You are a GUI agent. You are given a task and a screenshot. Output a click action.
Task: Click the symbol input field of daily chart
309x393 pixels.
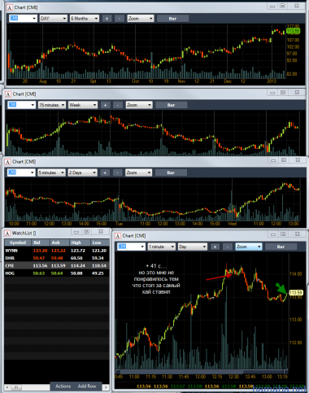(23, 19)
